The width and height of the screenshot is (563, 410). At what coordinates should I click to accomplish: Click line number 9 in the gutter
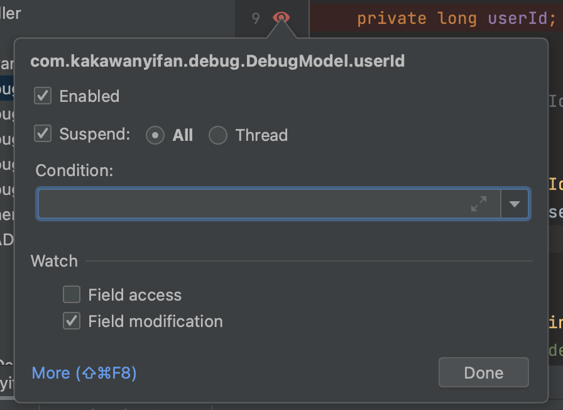pyautogui.click(x=255, y=19)
